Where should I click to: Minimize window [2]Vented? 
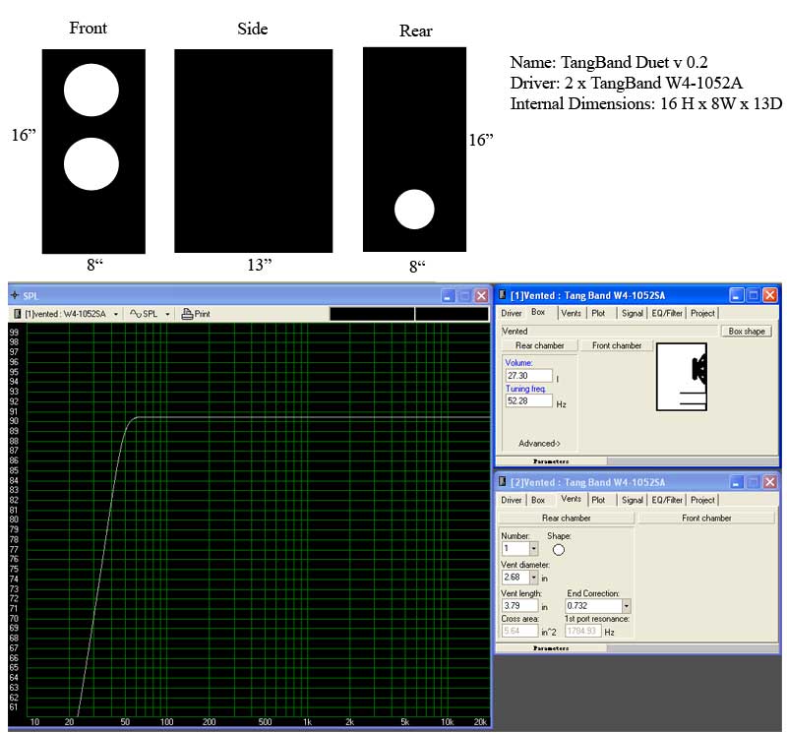click(x=736, y=482)
